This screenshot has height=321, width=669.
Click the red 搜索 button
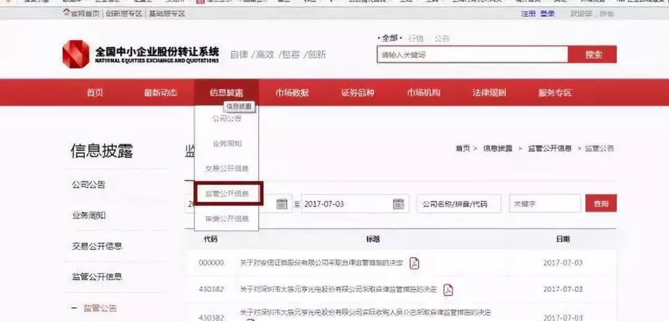coord(592,55)
